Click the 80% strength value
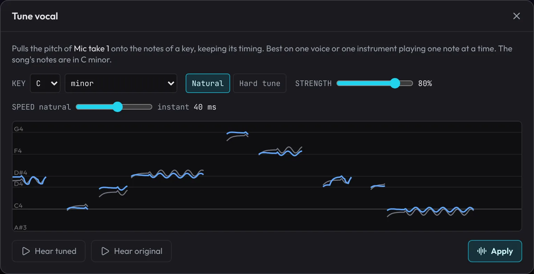The width and height of the screenshot is (534, 274). (x=425, y=83)
